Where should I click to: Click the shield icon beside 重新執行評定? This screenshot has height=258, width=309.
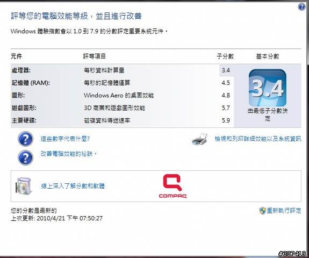point(262,211)
